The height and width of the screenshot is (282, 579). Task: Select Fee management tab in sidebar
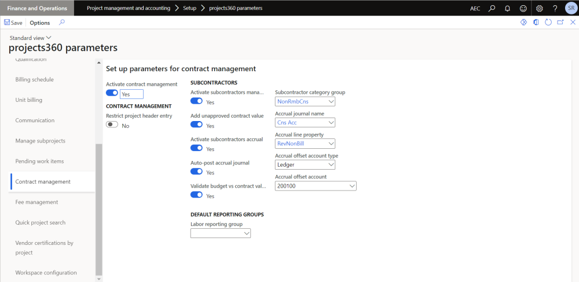pos(36,202)
